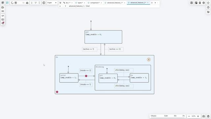Click the step-out arrow icon

[x=39, y=3]
